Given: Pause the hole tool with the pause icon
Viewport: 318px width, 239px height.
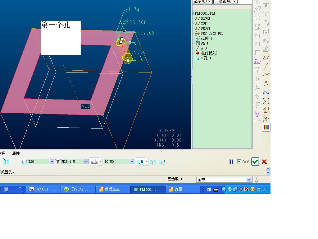Looking at the screenshot, I should coord(231,162).
